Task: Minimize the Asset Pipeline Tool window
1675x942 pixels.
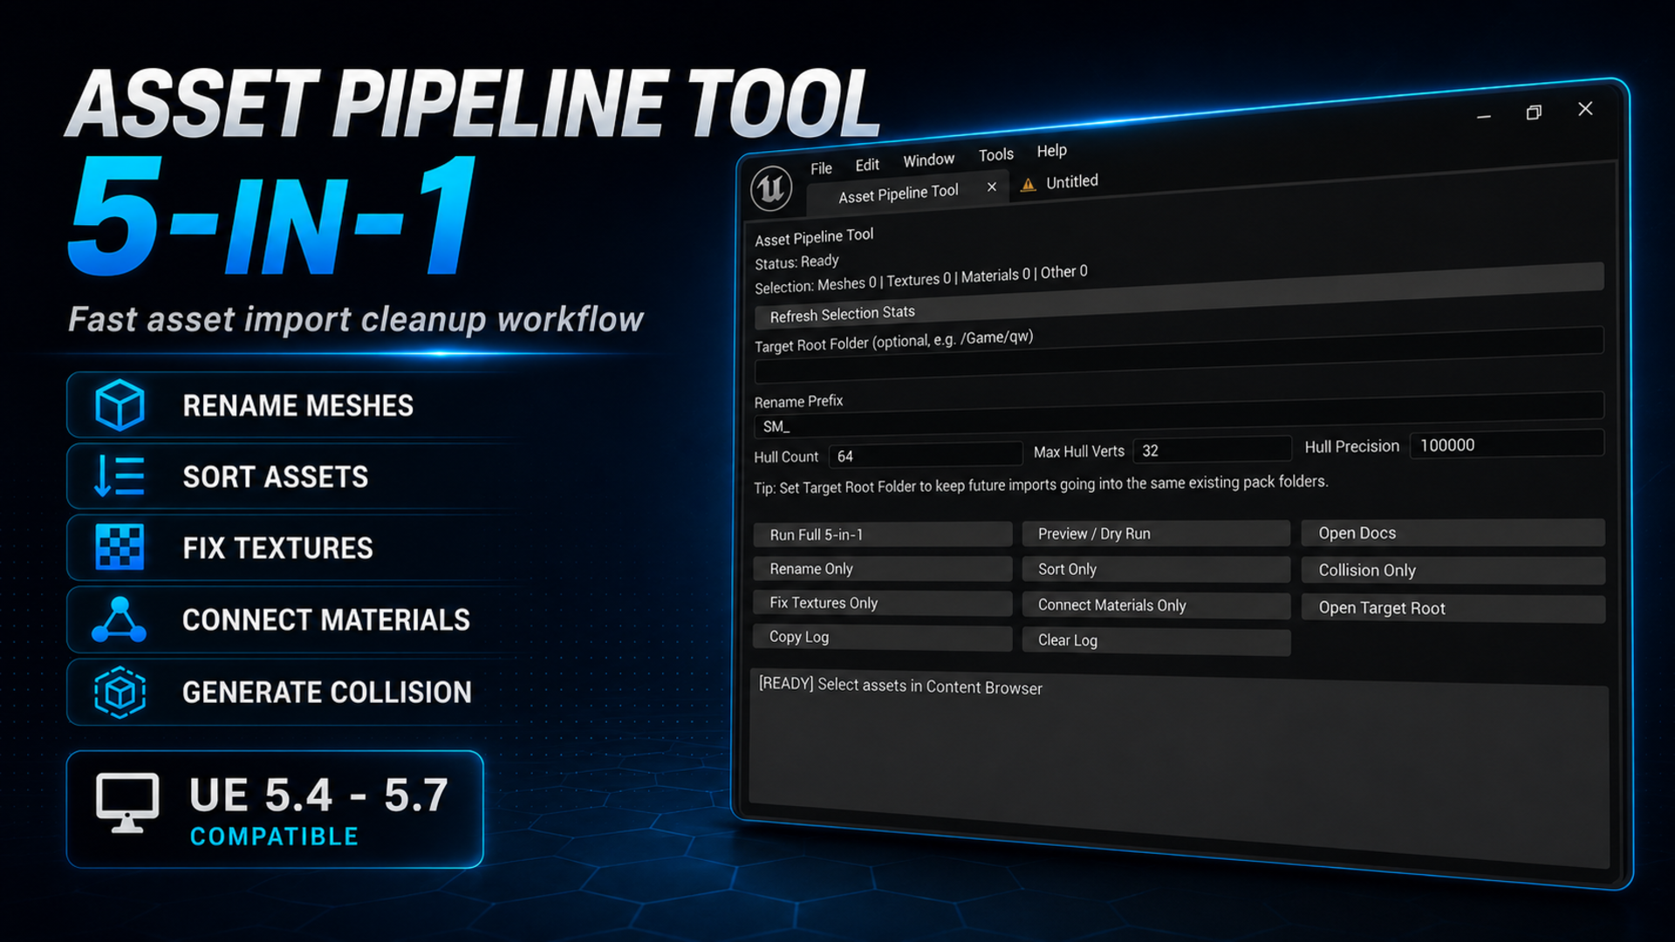Action: (1483, 116)
